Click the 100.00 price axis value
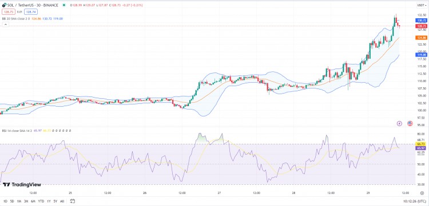The height and width of the screenshot is (206, 429). click(x=422, y=111)
